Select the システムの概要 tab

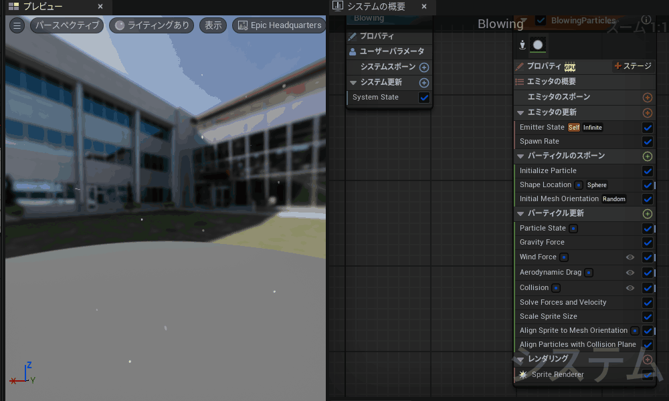pyautogui.click(x=375, y=7)
